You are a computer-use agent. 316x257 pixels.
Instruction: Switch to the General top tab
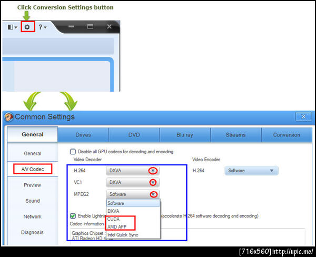click(33, 134)
